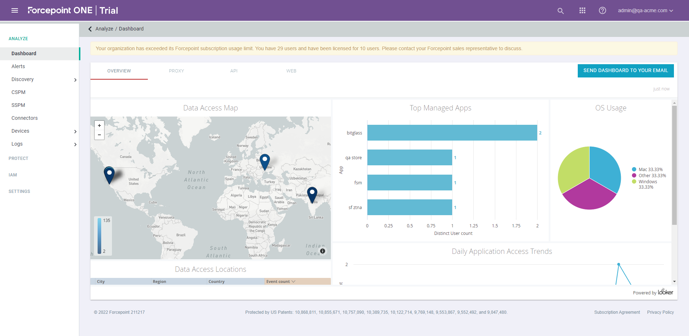Switch to the Proxy tab
The image size is (689, 336).
(x=177, y=71)
